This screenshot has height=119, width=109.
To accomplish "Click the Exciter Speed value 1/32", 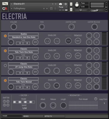I will point(24,108).
